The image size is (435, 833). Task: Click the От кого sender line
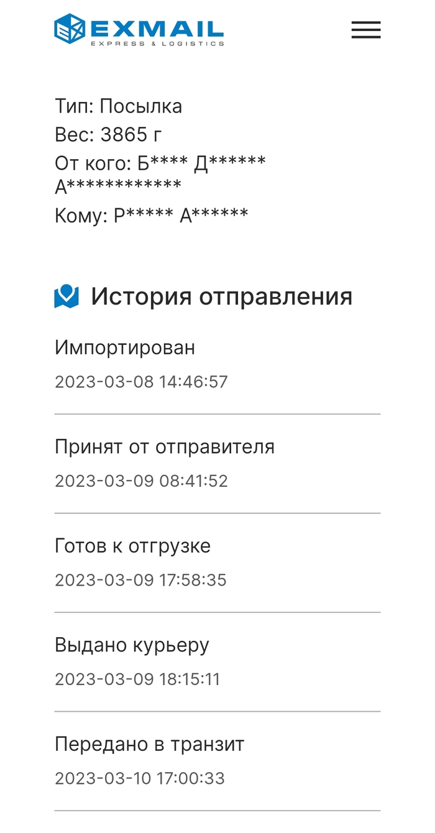point(160,163)
